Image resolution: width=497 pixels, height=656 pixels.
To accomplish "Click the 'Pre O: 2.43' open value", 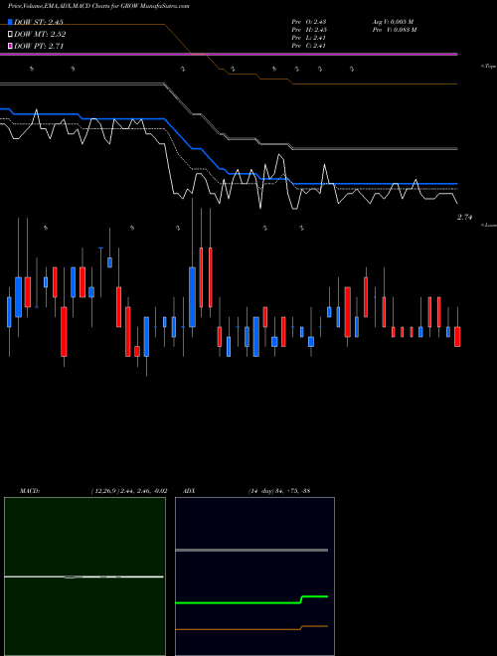I will pyautogui.click(x=309, y=22).
